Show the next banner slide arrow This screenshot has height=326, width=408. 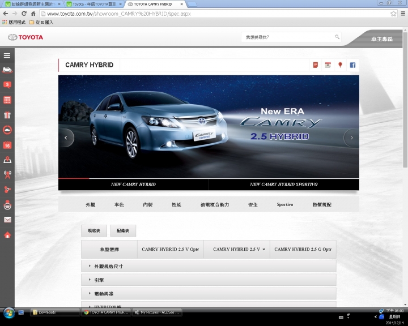point(351,138)
